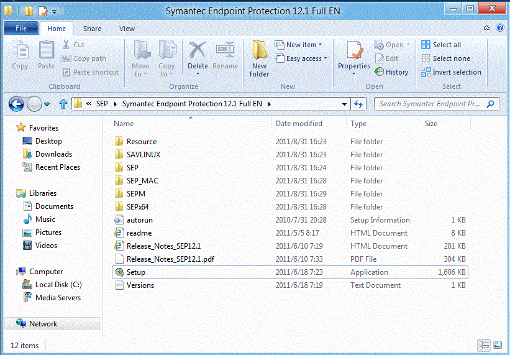This screenshot has height=355, width=510.
Task: Select Local Disk (C:)
Action: [52, 284]
